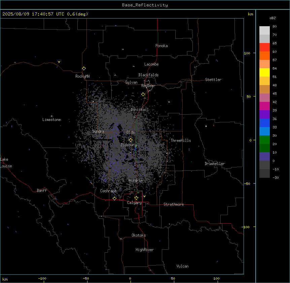Screen dimensions: 290x283
Task: Click the Vulcan label
Action: [x=183, y=266]
